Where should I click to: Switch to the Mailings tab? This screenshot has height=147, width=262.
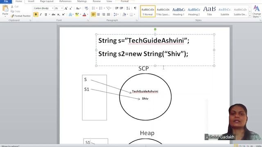[x=82, y=1]
